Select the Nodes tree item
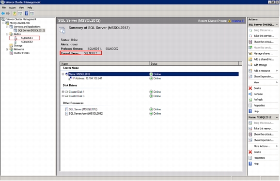The image size is (280, 181). coord(17,34)
